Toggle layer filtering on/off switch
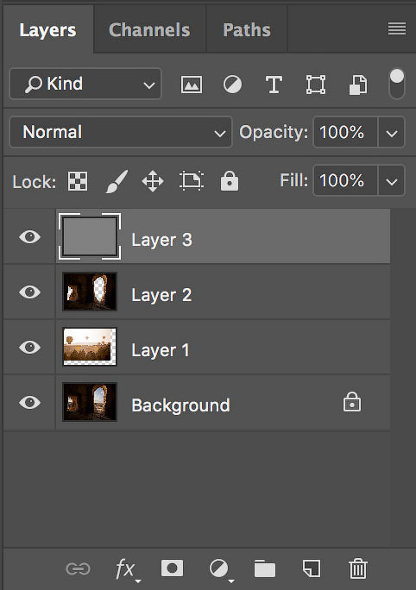 click(x=396, y=84)
